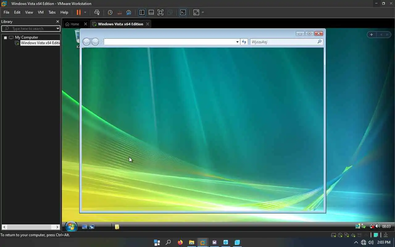
Task: Open File Explorer from the host taskbar
Action: point(191,242)
